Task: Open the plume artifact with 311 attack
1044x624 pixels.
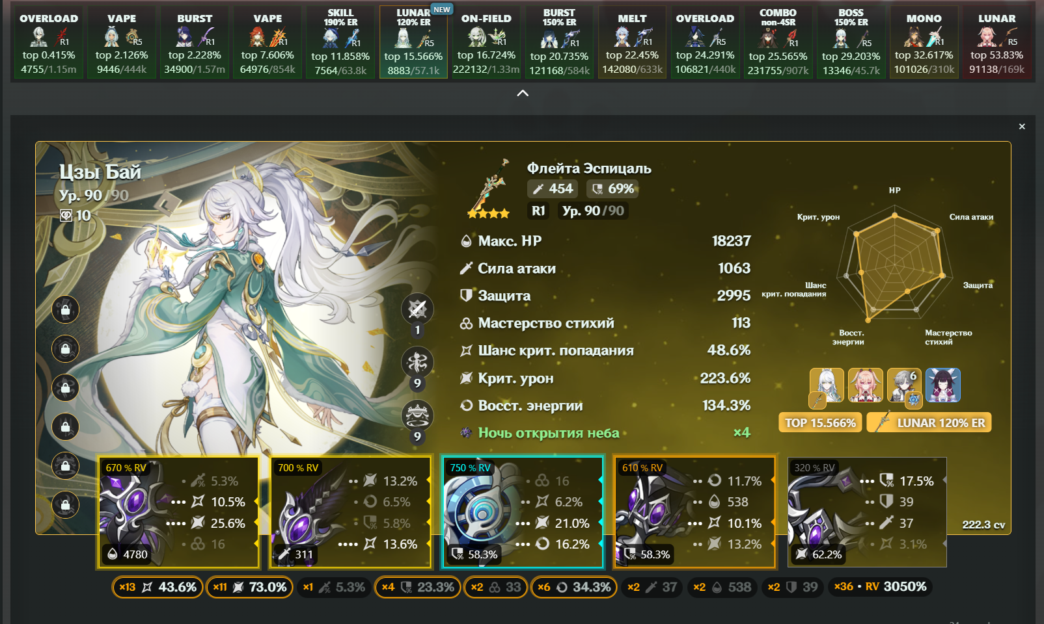Action: click(x=351, y=512)
